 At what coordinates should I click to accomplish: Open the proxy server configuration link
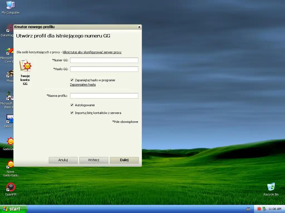click(x=92, y=52)
